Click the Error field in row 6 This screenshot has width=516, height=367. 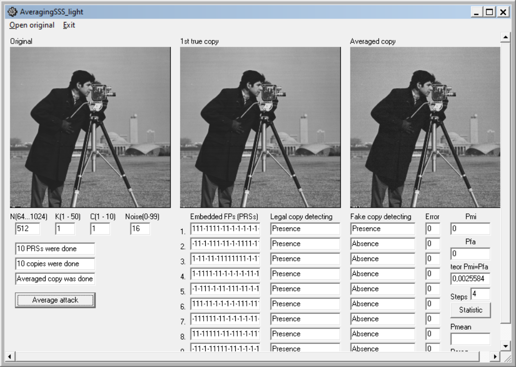(433, 304)
